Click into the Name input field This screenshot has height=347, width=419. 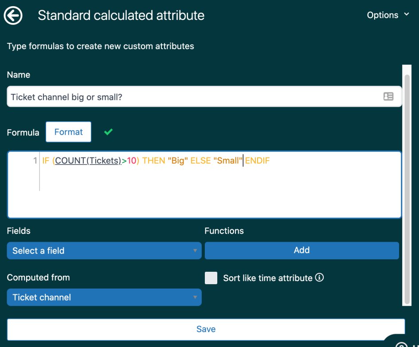(204, 96)
